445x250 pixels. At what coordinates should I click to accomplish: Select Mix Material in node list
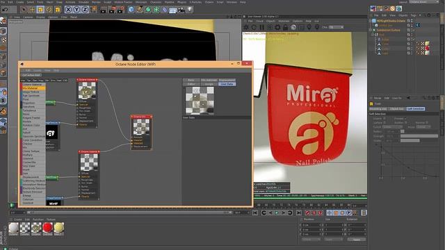click(33, 88)
